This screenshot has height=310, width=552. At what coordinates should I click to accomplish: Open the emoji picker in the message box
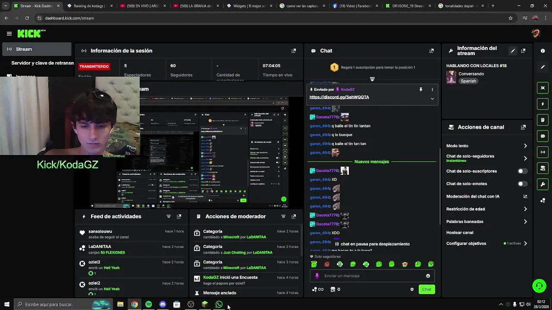pos(428,276)
